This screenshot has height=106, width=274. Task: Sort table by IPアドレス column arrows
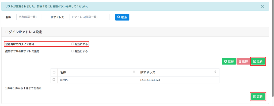(215, 72)
